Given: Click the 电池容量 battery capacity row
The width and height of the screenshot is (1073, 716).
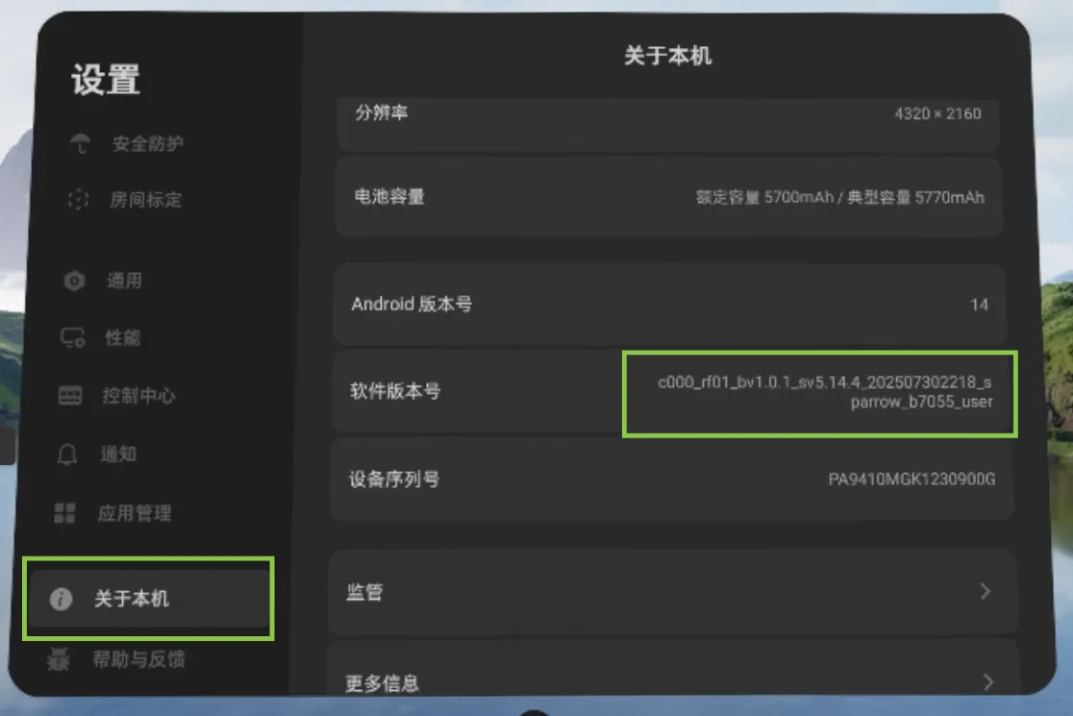Looking at the screenshot, I should [x=669, y=197].
